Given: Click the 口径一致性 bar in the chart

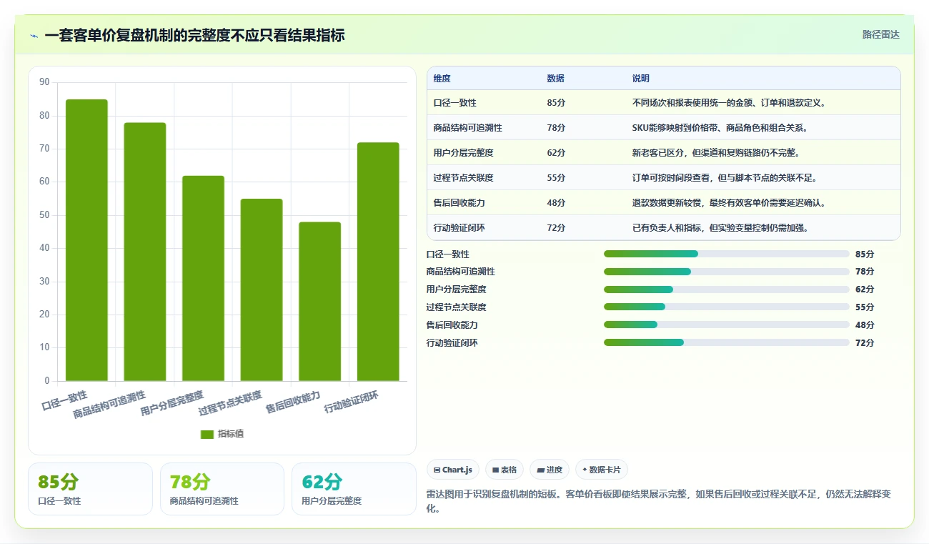Looking at the screenshot, I should 86,240.
